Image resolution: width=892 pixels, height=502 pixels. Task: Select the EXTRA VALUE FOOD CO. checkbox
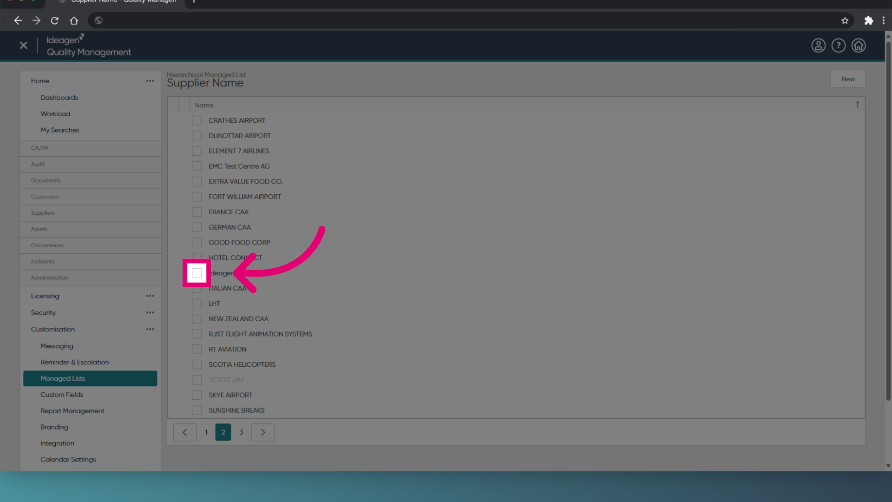(x=197, y=182)
